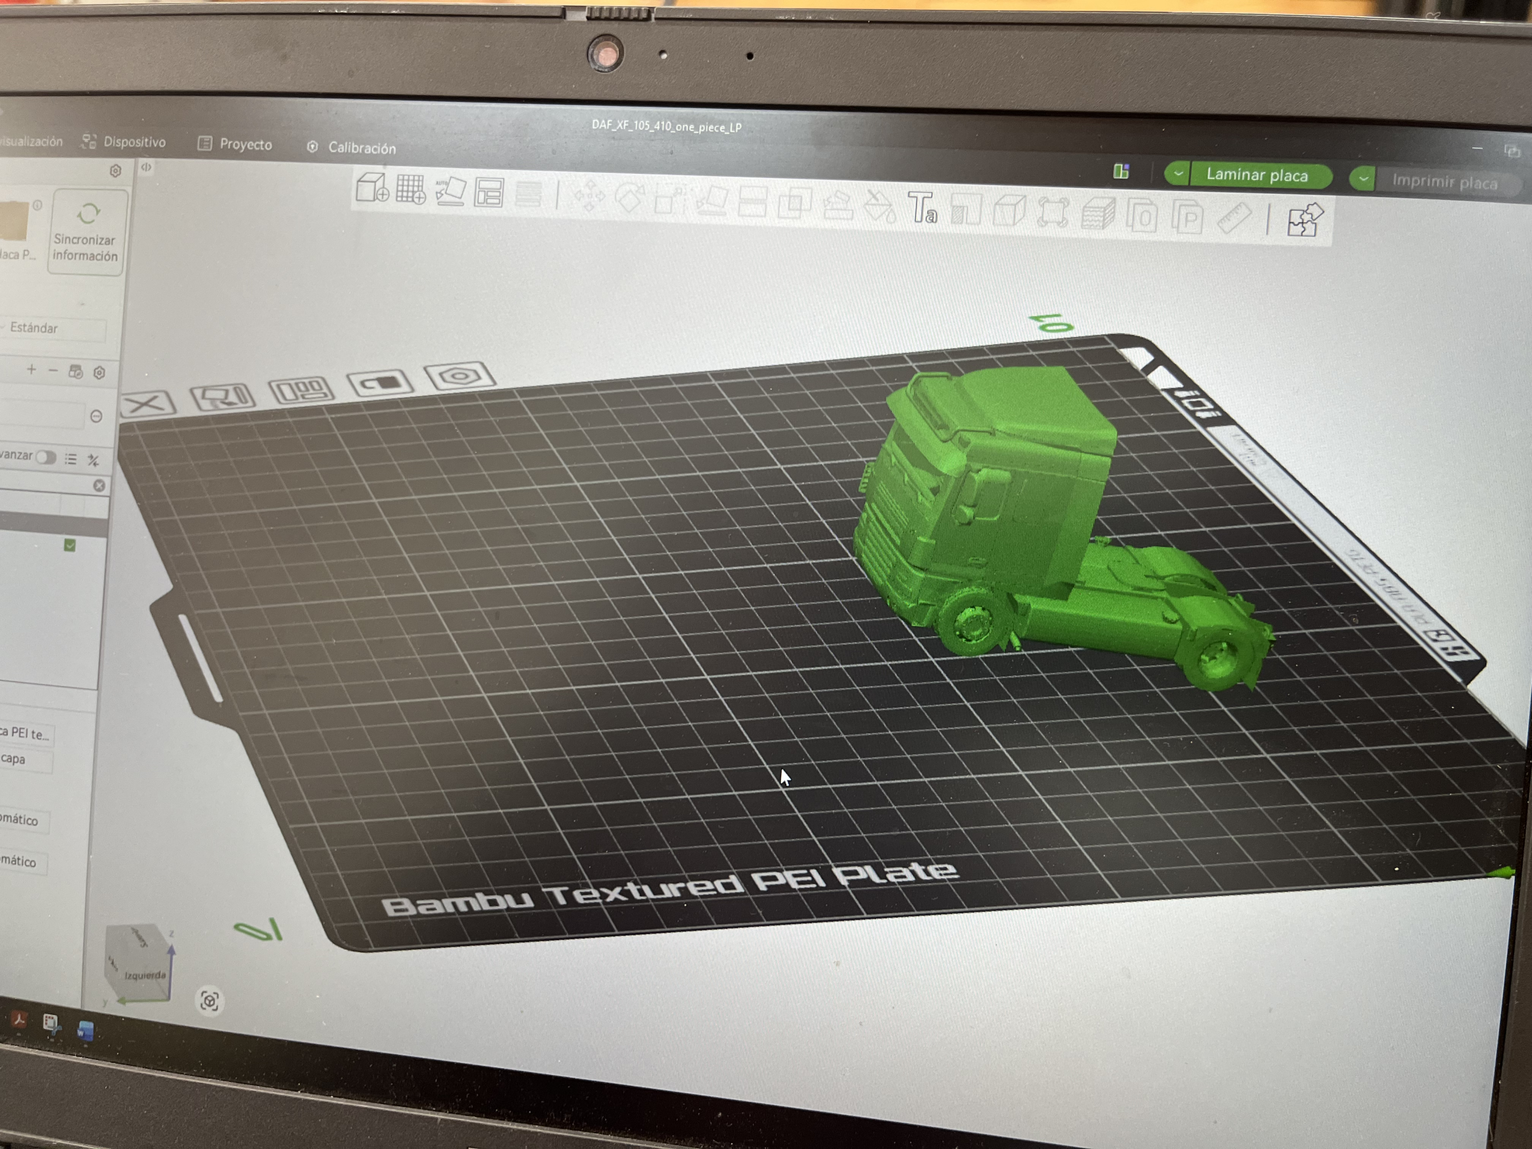The width and height of the screenshot is (1532, 1149).
Task: Click the Add plate grid icon
Action: pyautogui.click(x=411, y=189)
